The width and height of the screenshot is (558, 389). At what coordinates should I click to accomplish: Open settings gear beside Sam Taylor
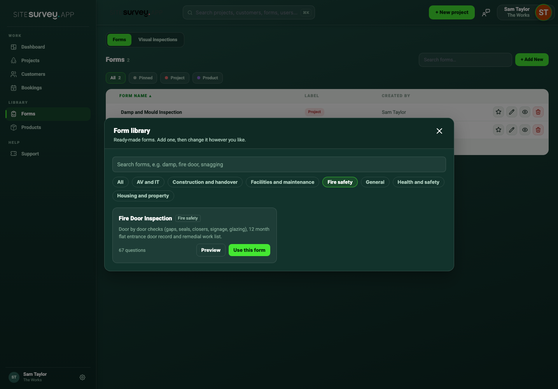click(x=82, y=377)
